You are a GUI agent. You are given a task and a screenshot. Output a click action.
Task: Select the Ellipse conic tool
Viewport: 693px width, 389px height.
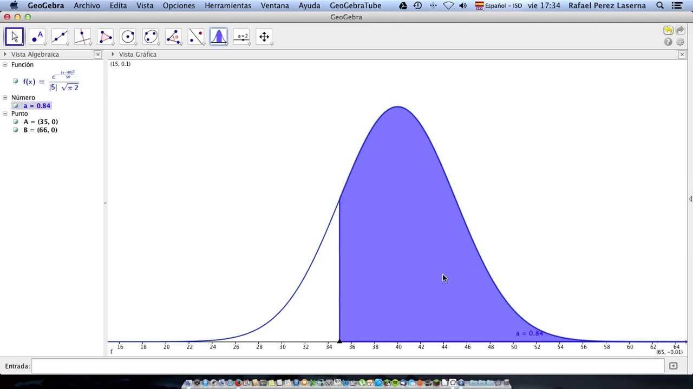point(151,37)
